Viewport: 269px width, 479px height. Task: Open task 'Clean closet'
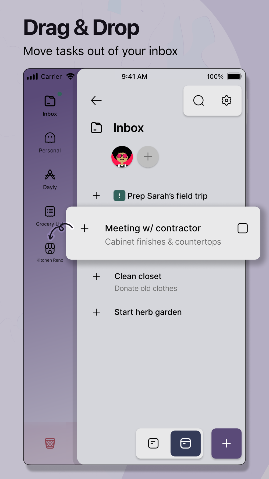pos(138,276)
